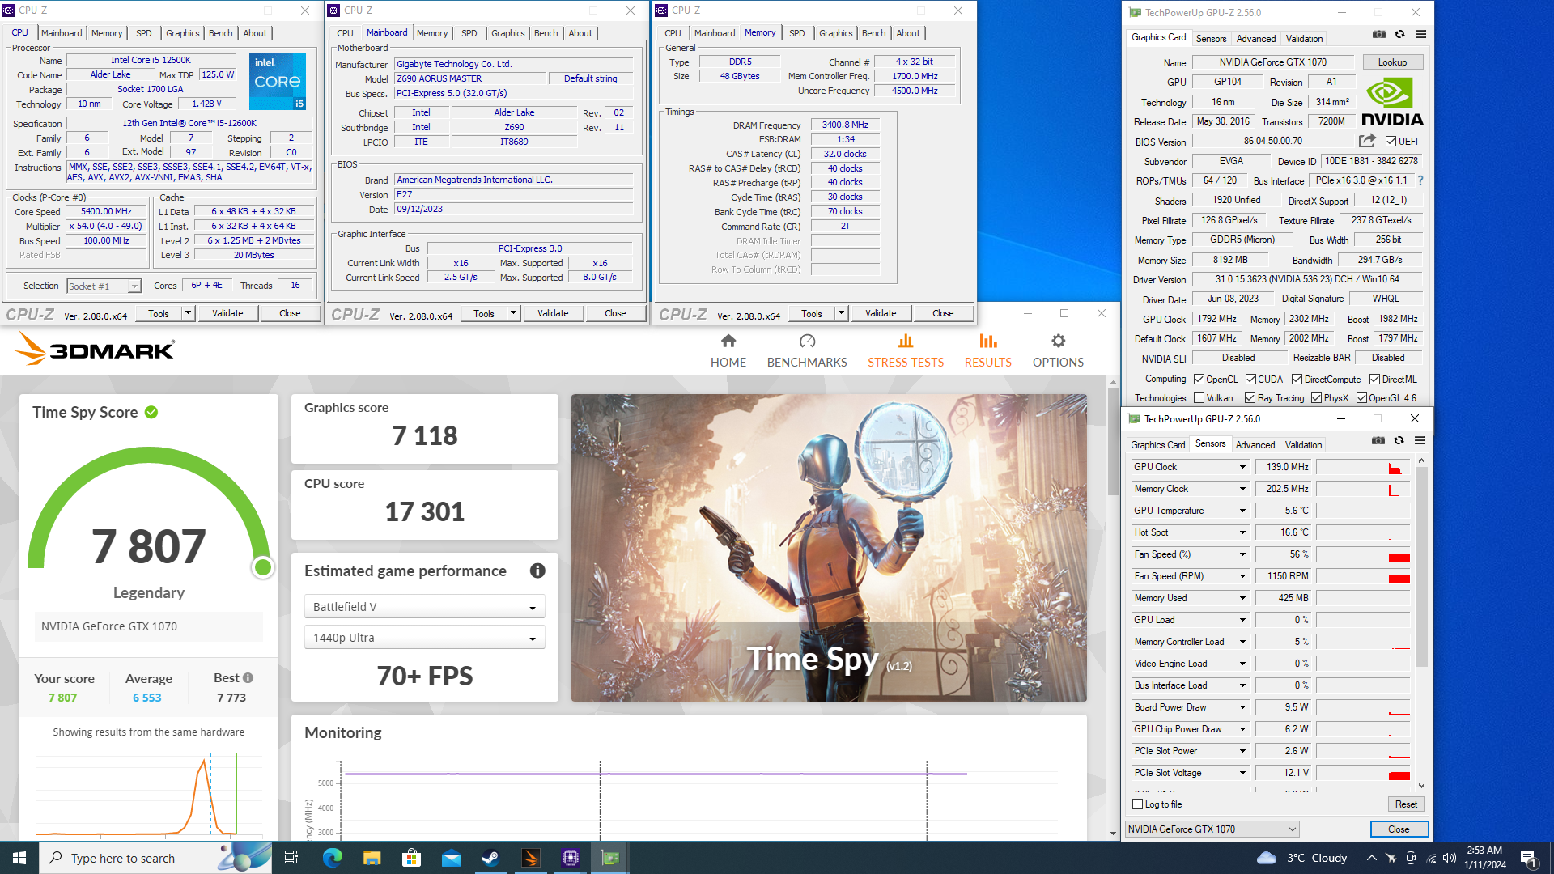Open GPU Temperature sensor dropdown
The image size is (1554, 874).
point(1242,511)
